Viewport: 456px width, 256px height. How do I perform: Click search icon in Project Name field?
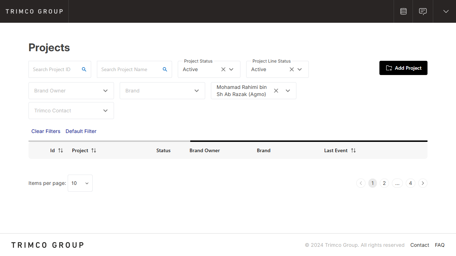point(165,69)
